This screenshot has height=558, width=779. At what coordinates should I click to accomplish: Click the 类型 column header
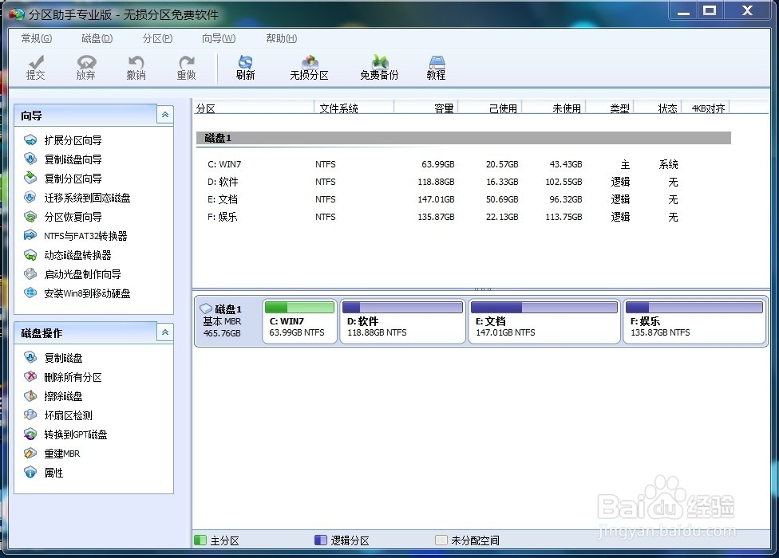tap(610, 108)
